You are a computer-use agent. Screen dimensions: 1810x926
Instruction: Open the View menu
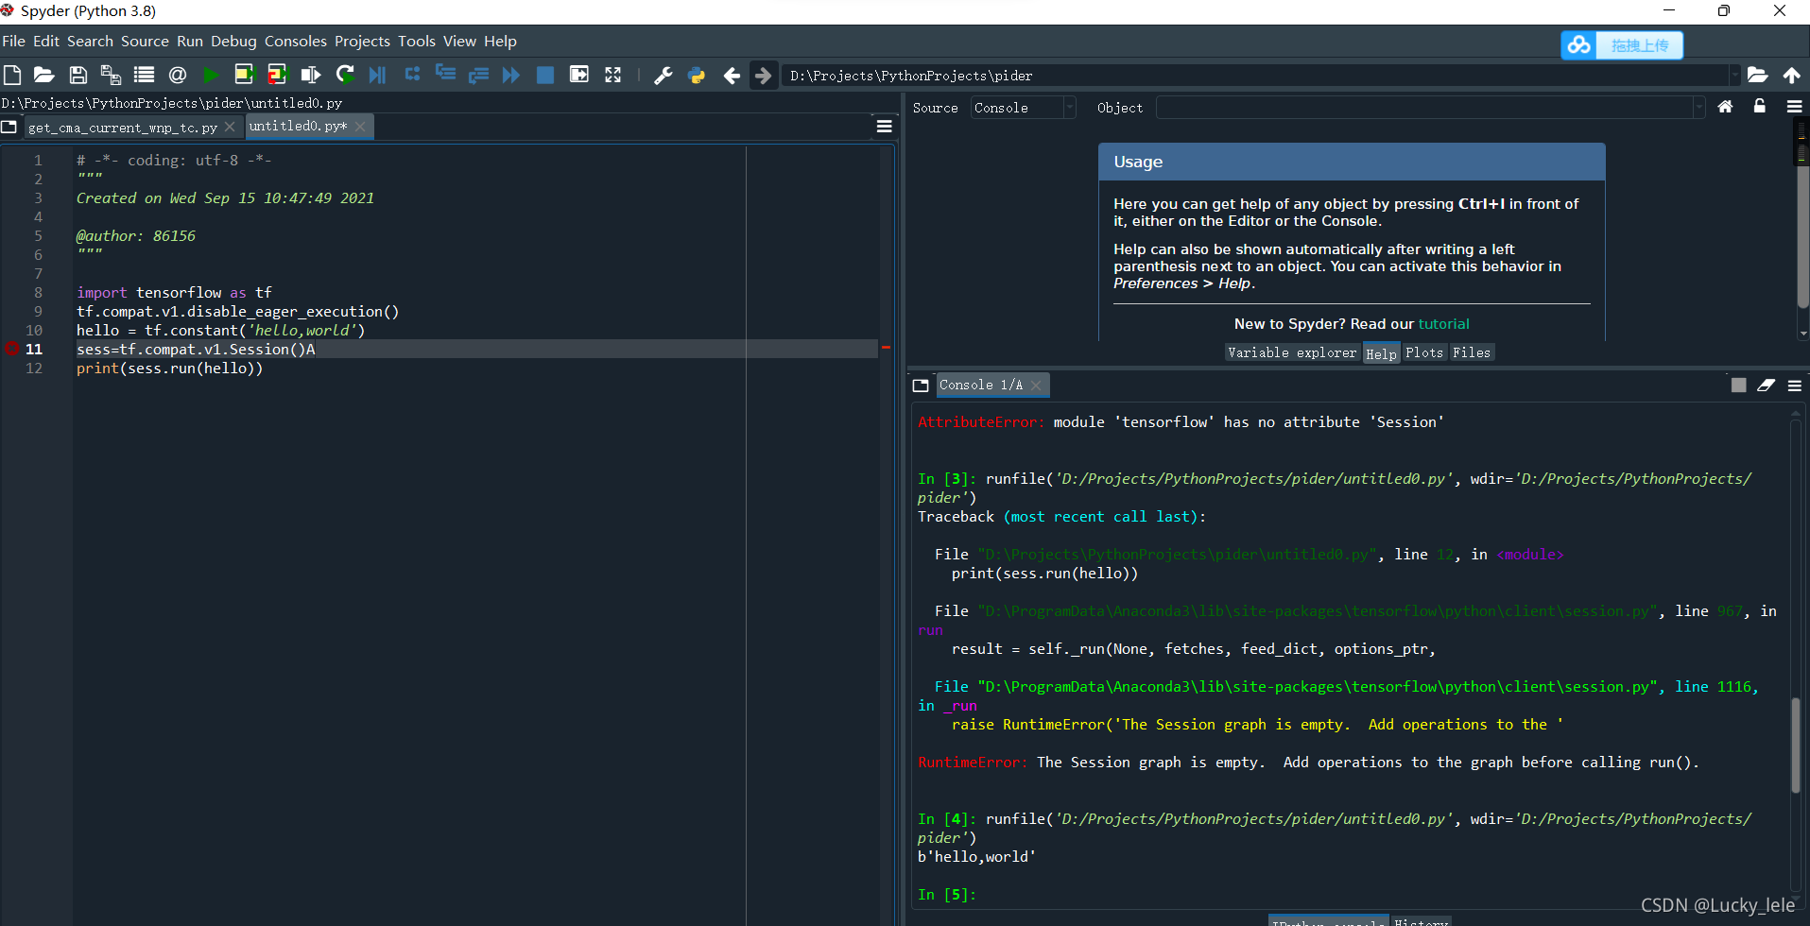tap(459, 41)
